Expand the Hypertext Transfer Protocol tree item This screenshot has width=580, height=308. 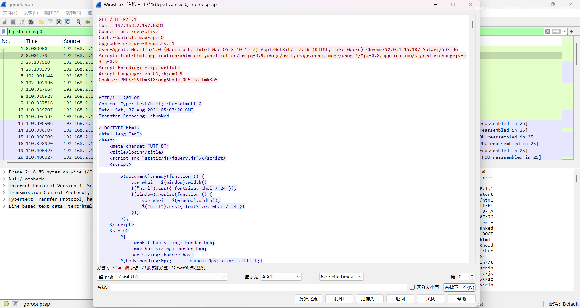pos(4,199)
